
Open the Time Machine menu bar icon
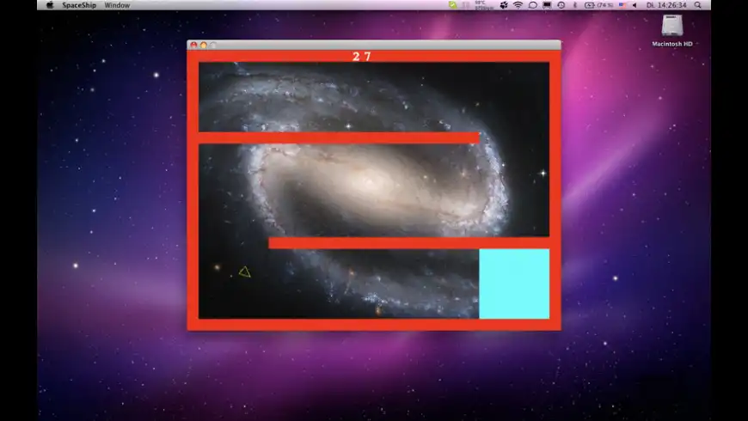coord(561,5)
